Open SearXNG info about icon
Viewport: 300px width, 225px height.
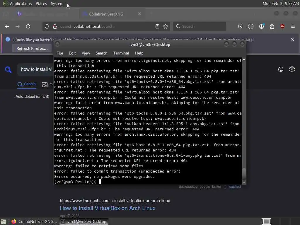[x=281, y=69]
